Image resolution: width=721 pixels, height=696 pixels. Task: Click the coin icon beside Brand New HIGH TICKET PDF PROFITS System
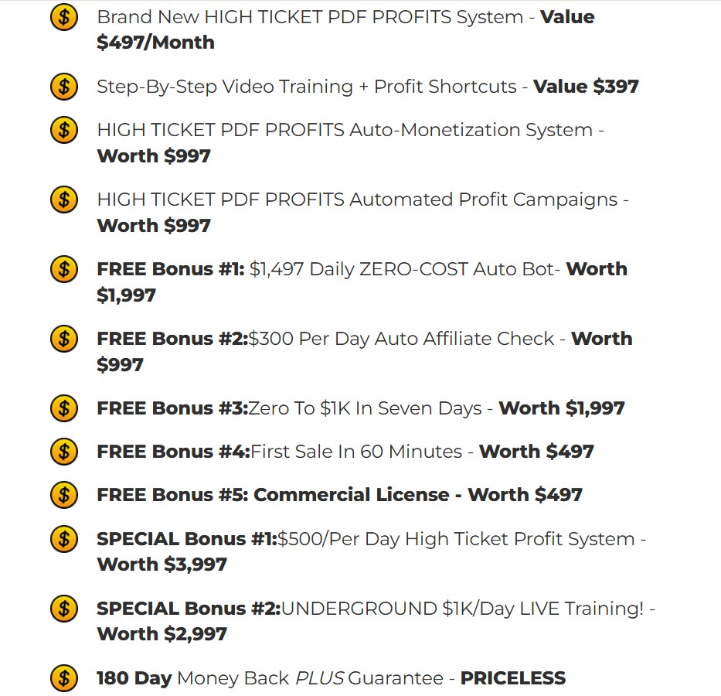pyautogui.click(x=64, y=18)
